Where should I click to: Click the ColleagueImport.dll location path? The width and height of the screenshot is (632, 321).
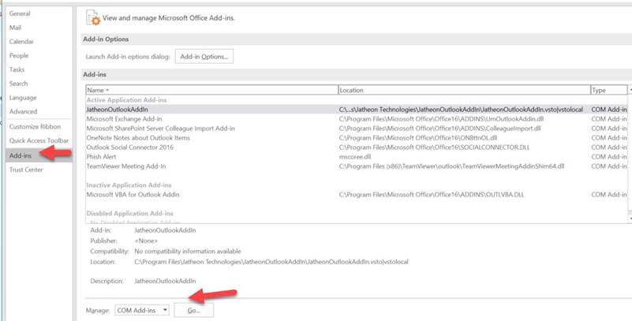[x=439, y=129]
